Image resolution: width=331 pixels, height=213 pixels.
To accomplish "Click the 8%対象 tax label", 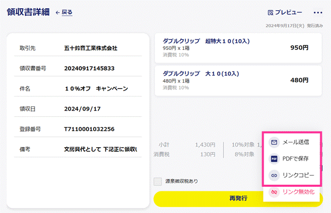I will [x=245, y=154].
